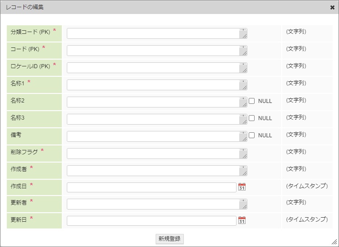Toggle the NULL checkbox for 備考
The image size is (339, 247).
pyautogui.click(x=252, y=135)
